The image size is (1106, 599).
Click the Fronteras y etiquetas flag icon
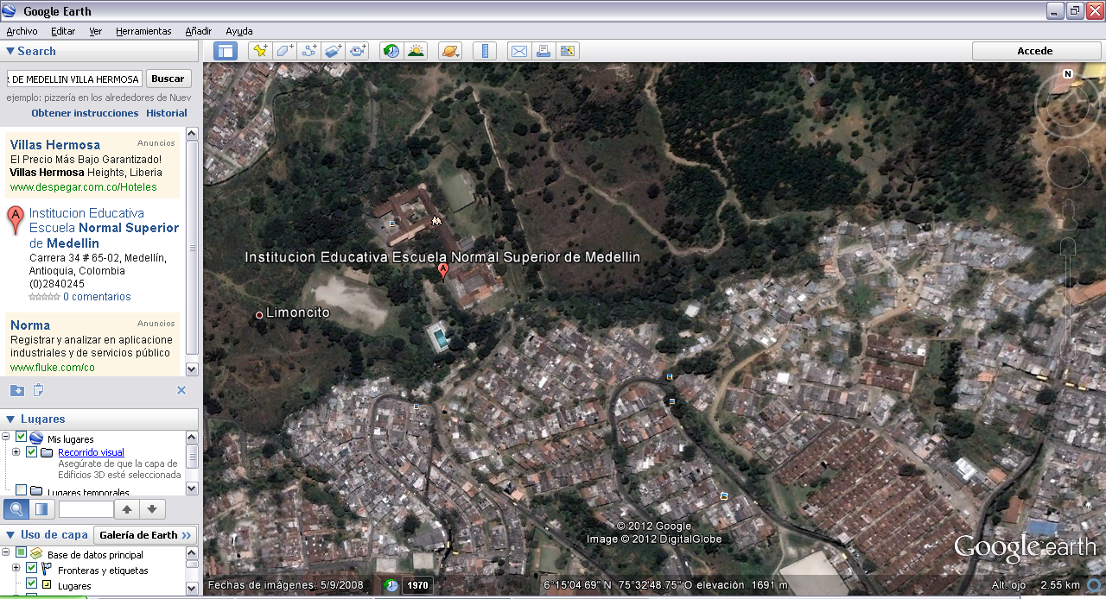(48, 570)
